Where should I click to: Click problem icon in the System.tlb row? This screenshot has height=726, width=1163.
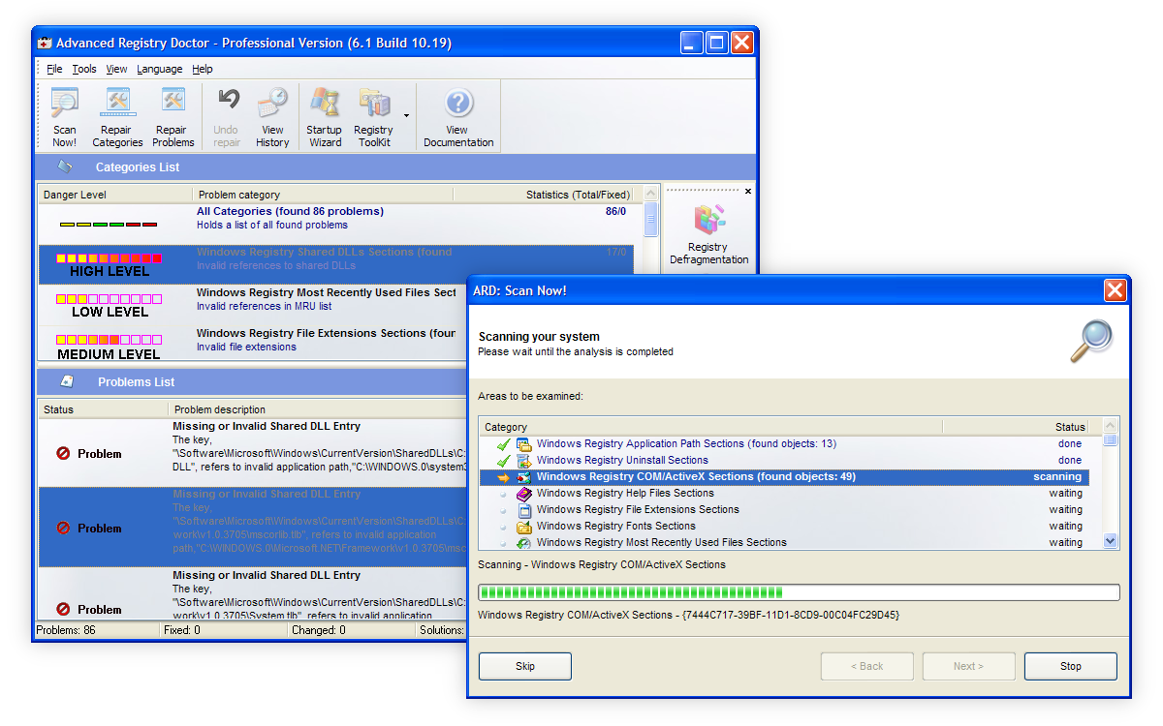tap(63, 610)
